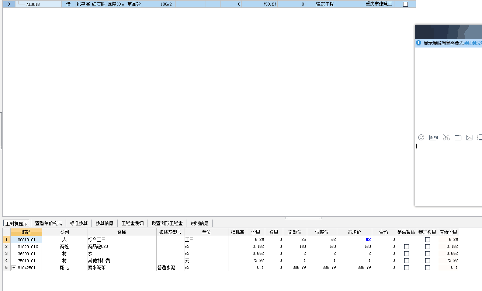Open the 标准换算 tab
Screen dimensions: 482x291
(79, 223)
